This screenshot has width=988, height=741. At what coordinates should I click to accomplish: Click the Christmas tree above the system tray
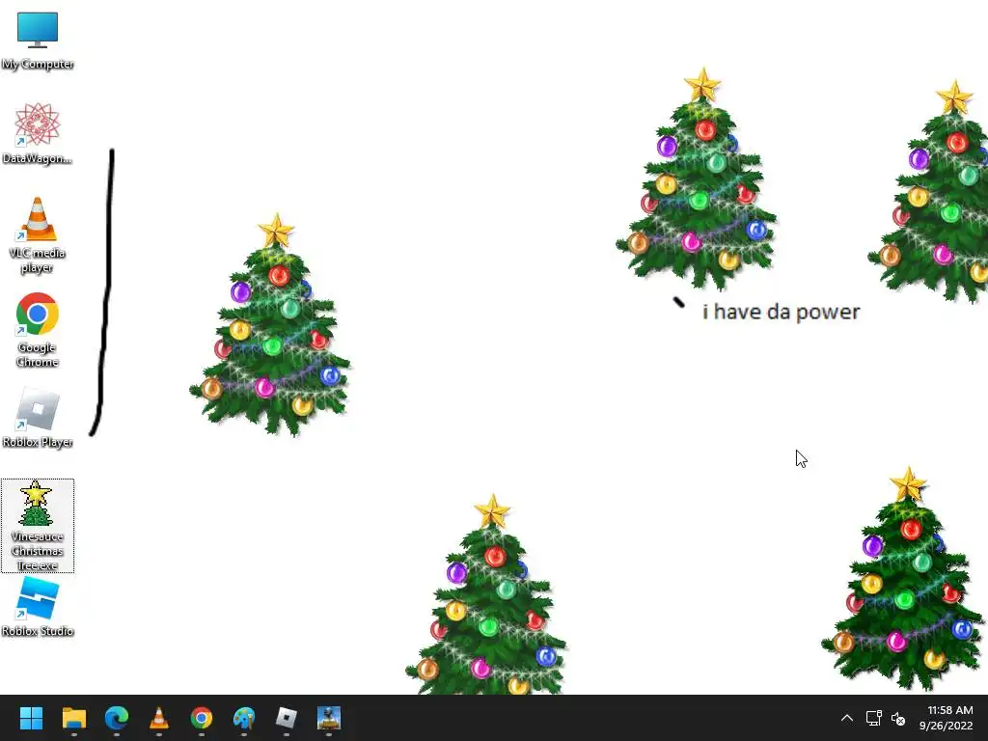coord(902,579)
